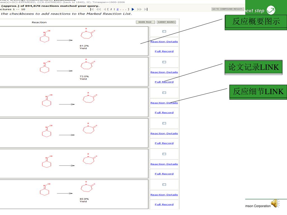Click the "80.8% Yield" text
Screen dimensions: 287x215
coord(84,200)
